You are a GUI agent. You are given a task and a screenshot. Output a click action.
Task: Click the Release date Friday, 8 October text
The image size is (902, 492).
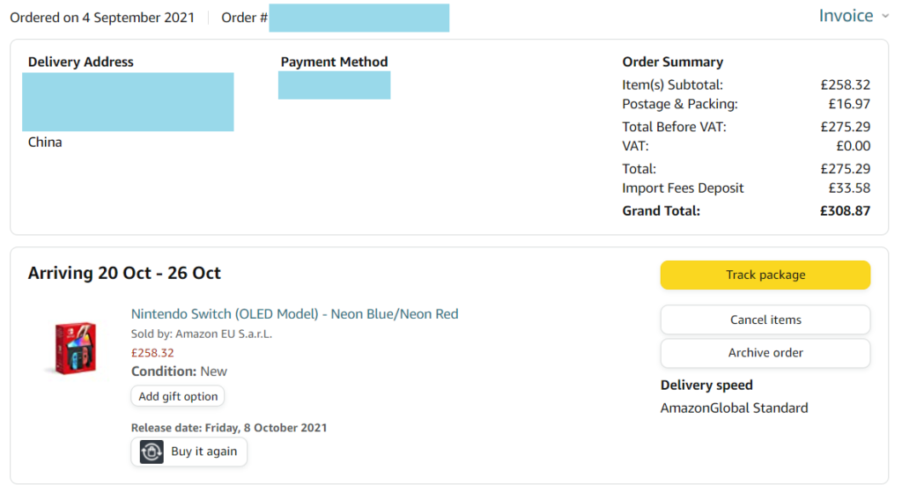pos(229,428)
